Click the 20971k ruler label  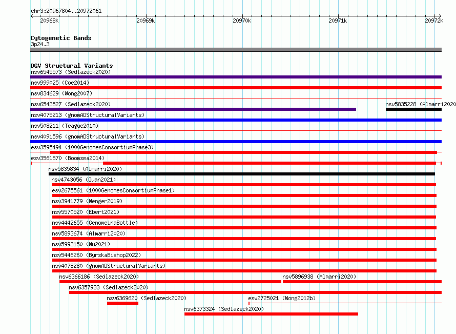click(338, 21)
